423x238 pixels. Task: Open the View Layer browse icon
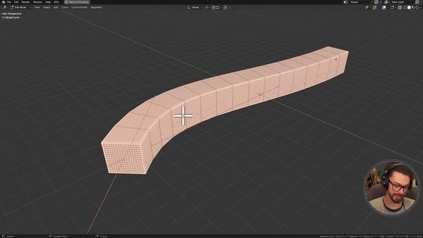pos(387,2)
